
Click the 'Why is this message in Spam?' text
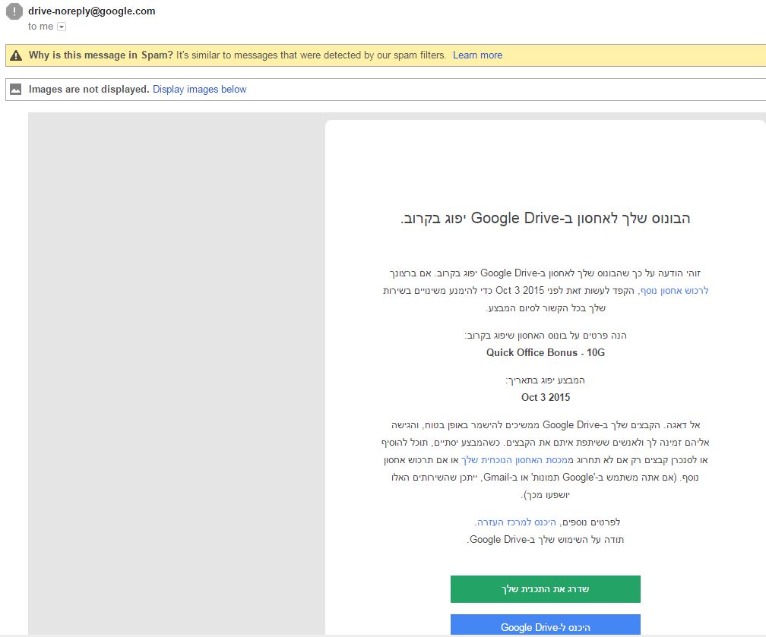click(x=100, y=55)
